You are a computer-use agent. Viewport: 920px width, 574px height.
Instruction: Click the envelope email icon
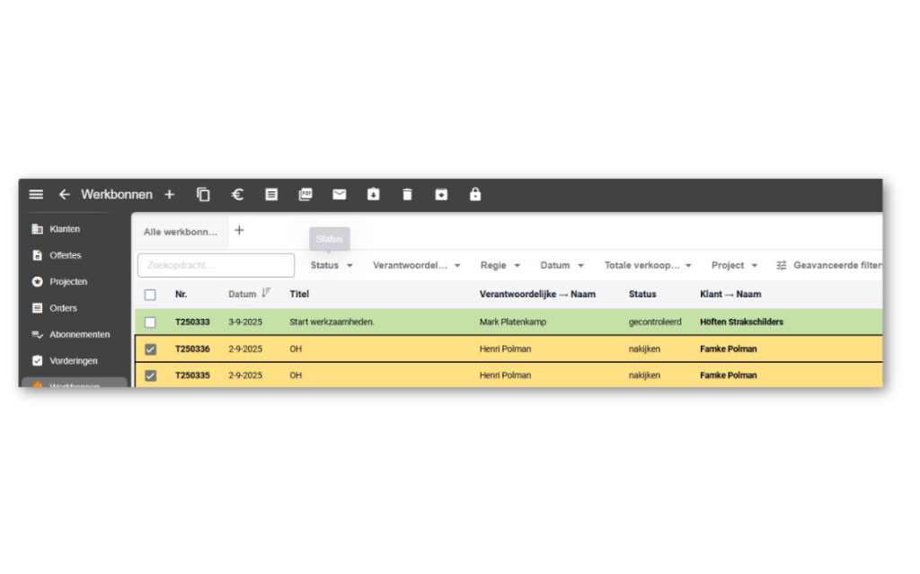(x=340, y=195)
